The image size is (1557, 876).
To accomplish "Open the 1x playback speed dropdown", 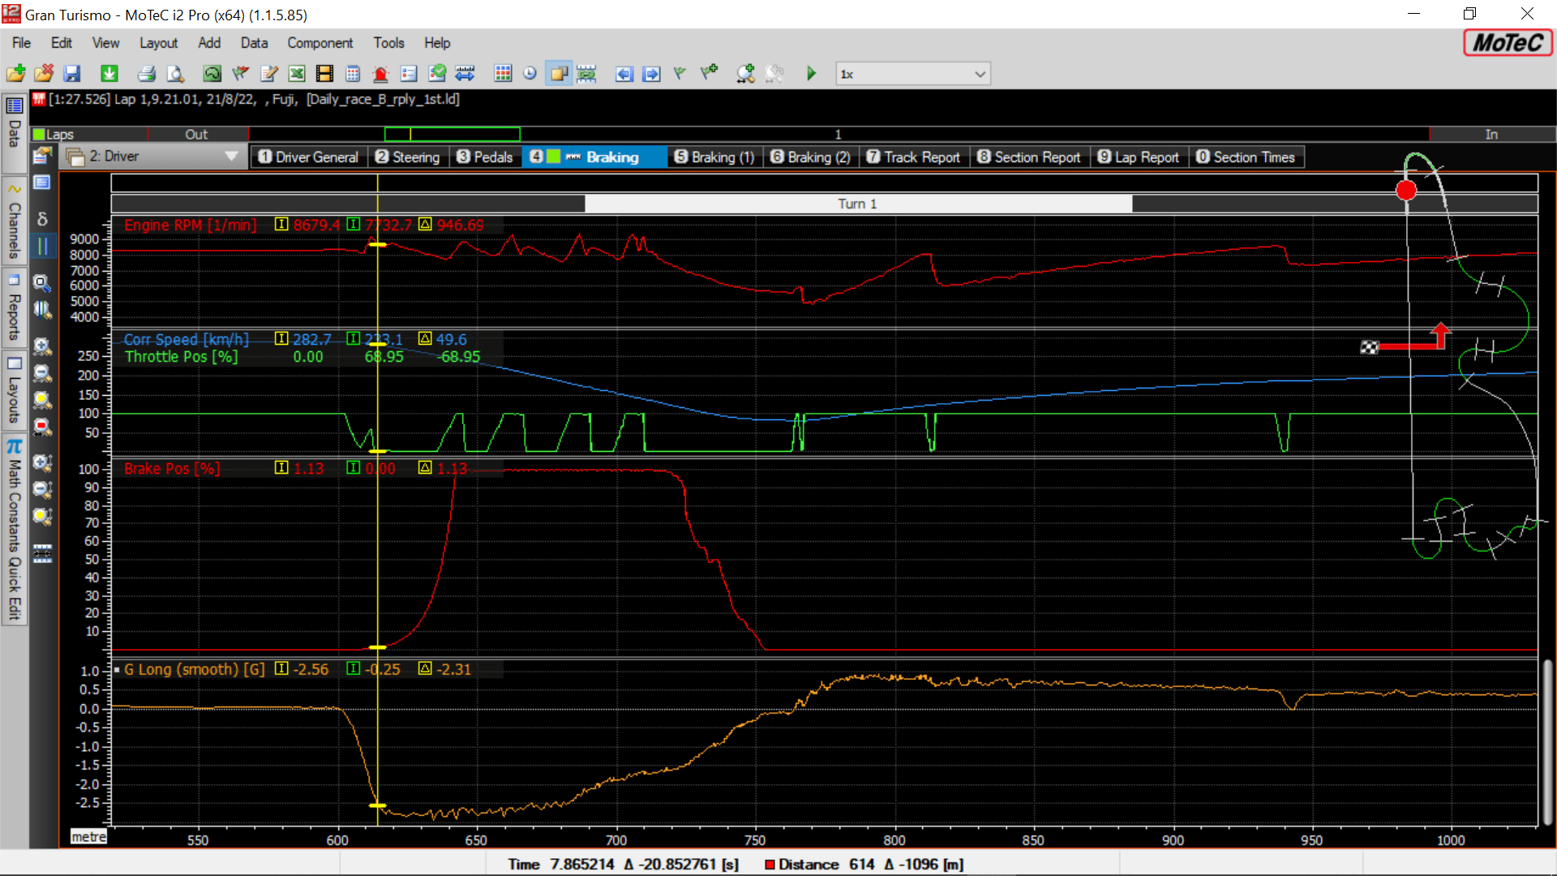I will click(x=913, y=74).
